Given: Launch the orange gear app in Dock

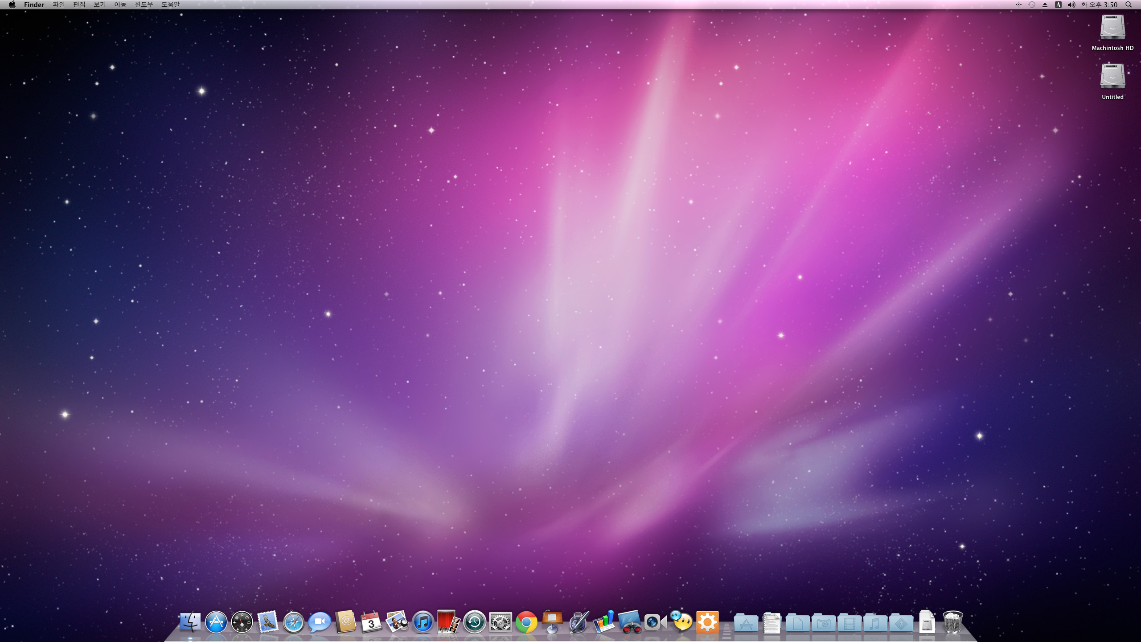Looking at the screenshot, I should coord(707,621).
